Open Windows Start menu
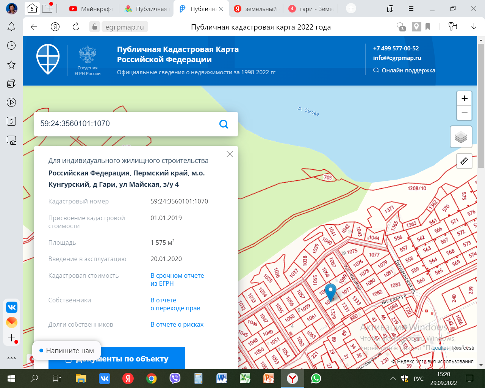Screen dimensions: 485x388 click(11, 379)
